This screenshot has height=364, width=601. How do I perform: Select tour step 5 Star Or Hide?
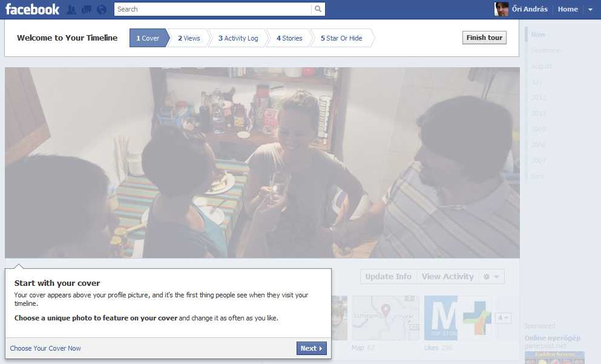click(x=341, y=38)
